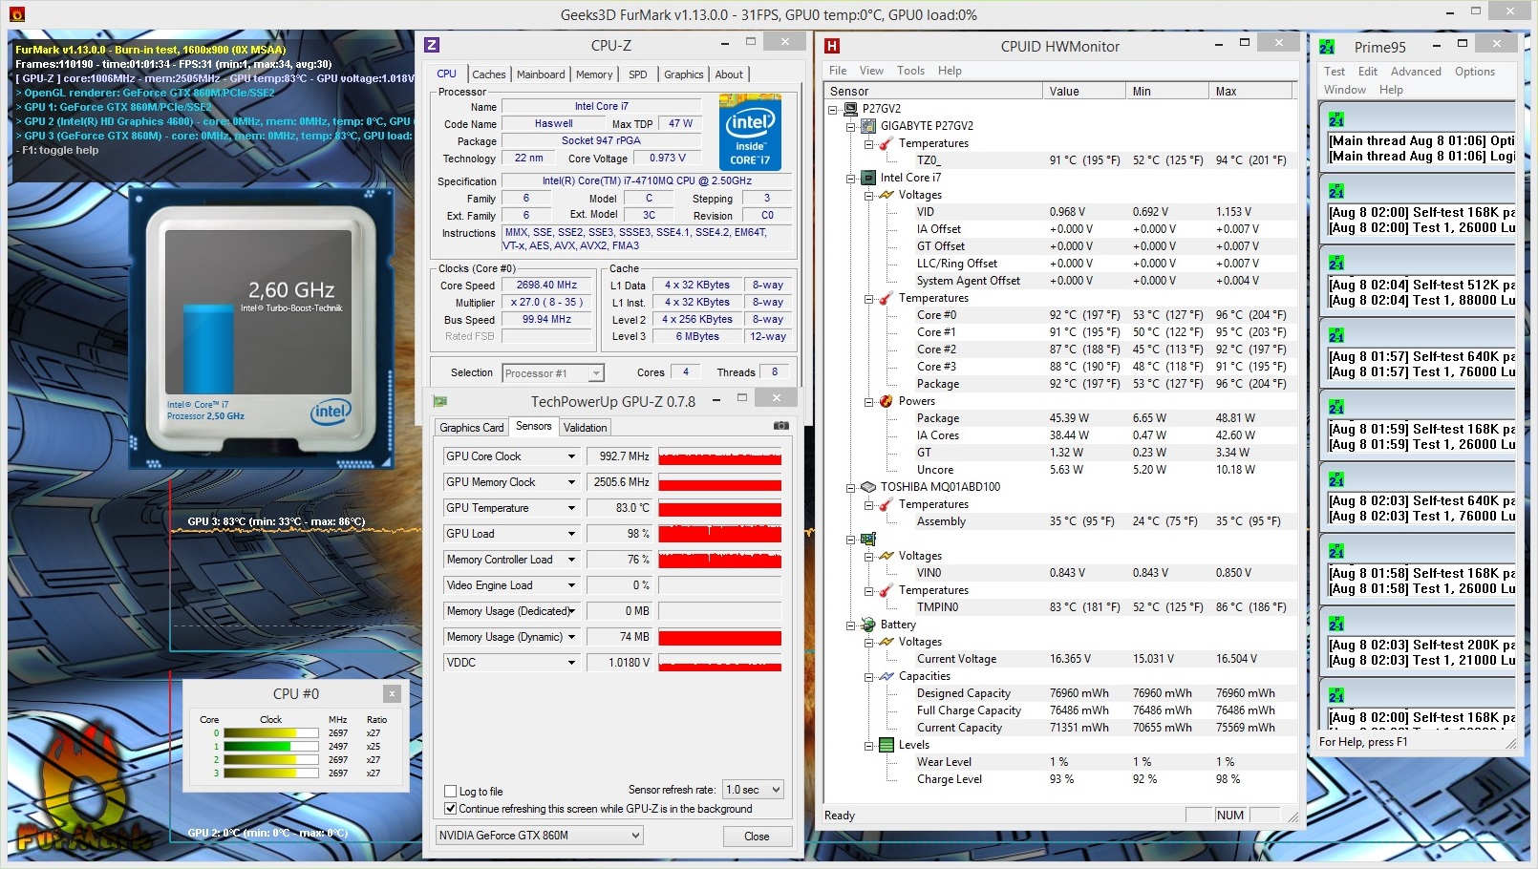
Task: Click the FurMark app icon in the main title bar
Action: coord(16,14)
